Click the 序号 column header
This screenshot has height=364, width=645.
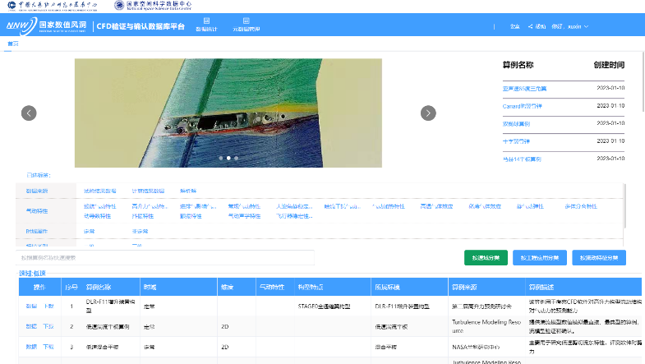coord(71,287)
